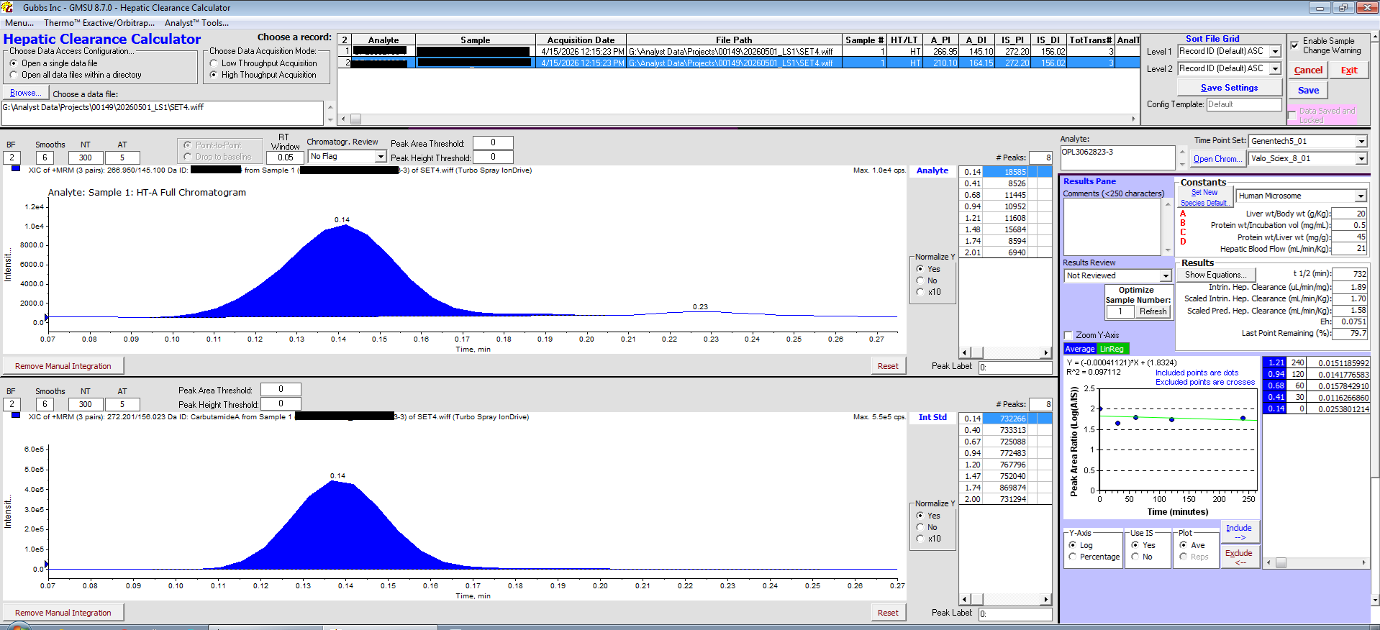
Task: Enable the Zoom Y-Axis checkbox
Action: click(x=1068, y=335)
